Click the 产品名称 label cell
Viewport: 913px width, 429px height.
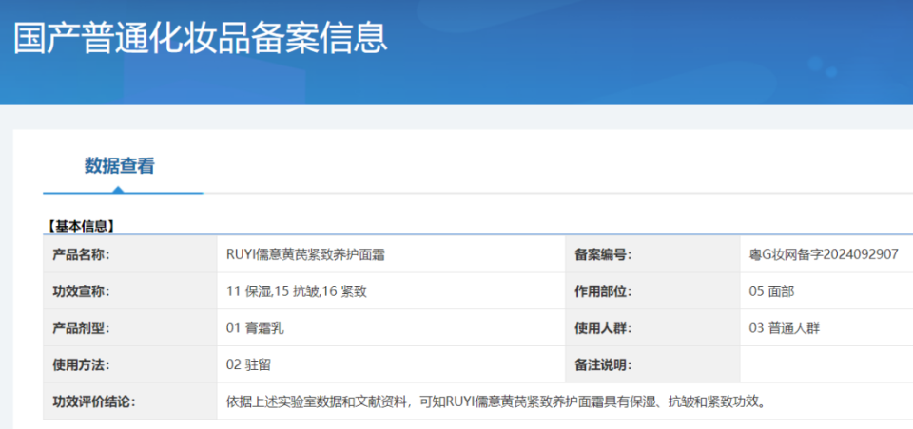tap(130, 254)
